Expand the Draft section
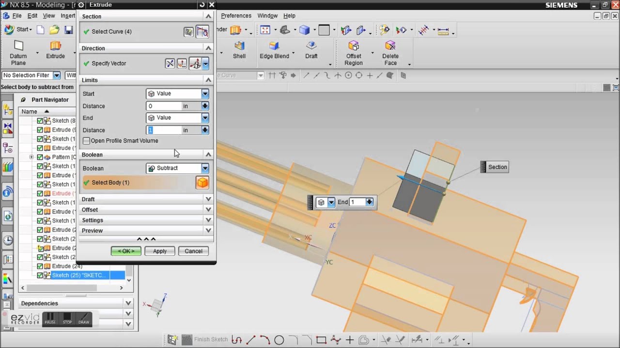Screen dimensions: 620x348 coord(208,199)
